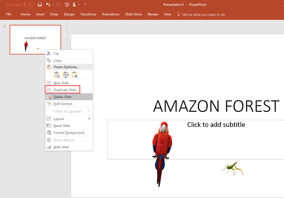The height and width of the screenshot is (198, 284).
Task: Click the Paste Options clipboard icon
Action: point(49,67)
